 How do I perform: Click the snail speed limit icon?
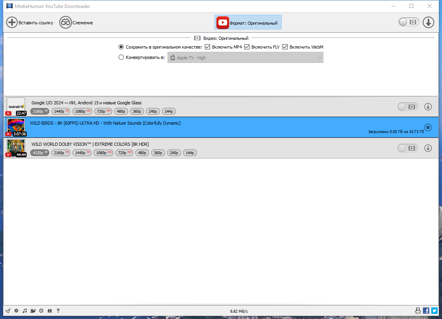[33, 311]
